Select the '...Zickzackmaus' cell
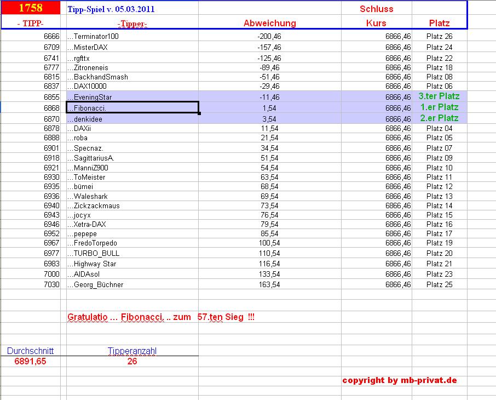Screen dimensions: 496x400 click(132, 206)
